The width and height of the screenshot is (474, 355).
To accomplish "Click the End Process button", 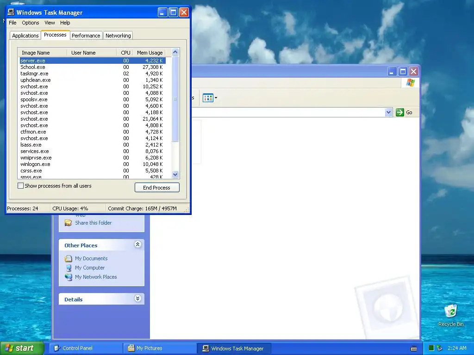I will pos(157,188).
